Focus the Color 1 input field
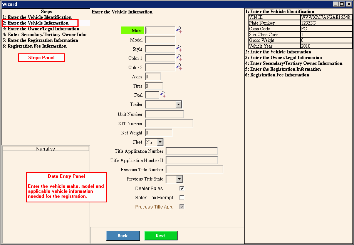The height and width of the screenshot is (245, 354). coord(160,58)
